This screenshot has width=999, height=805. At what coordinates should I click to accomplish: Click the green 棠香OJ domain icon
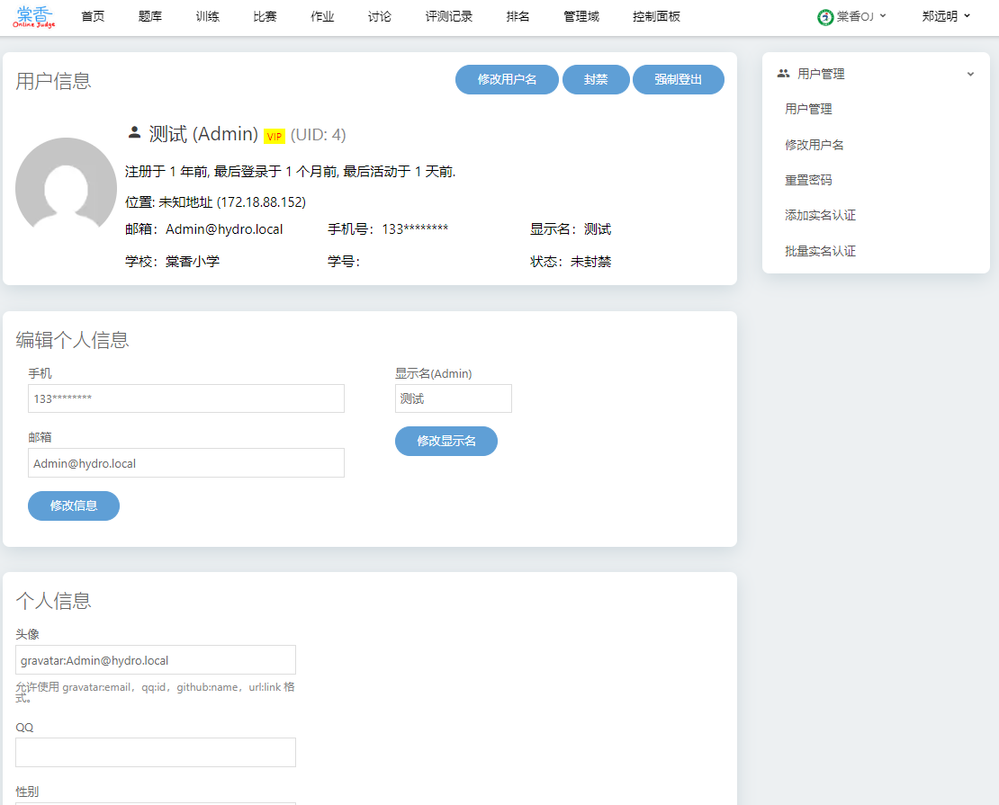pos(824,16)
